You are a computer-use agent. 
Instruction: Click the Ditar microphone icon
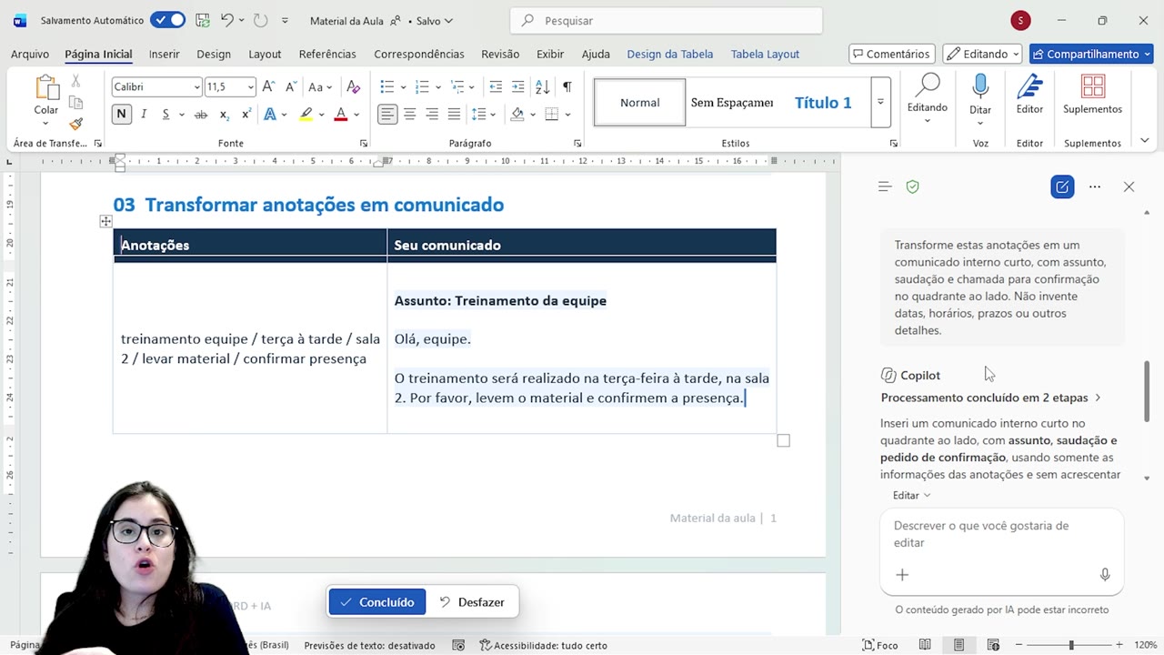coord(980,87)
